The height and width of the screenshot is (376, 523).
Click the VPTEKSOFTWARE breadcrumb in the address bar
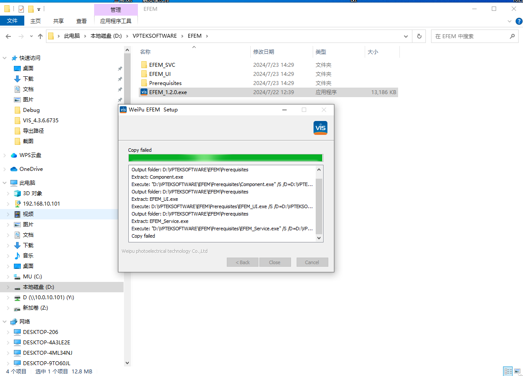[x=155, y=36]
